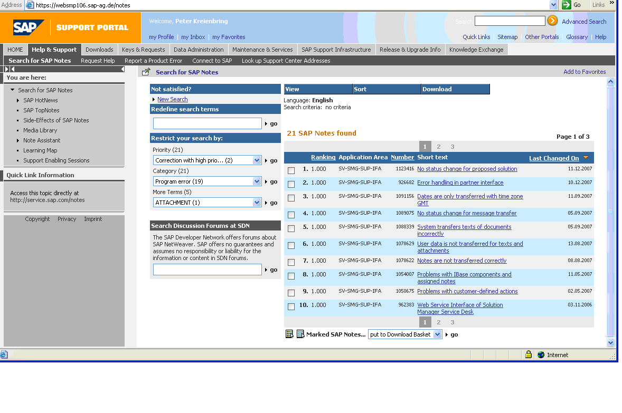Click go next to Category dropdown

coord(271,181)
